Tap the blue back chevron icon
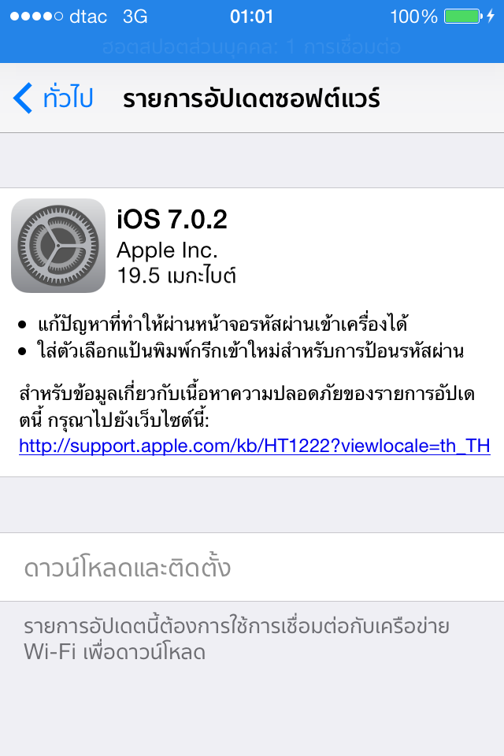This screenshot has width=504, height=756. coord(23,98)
